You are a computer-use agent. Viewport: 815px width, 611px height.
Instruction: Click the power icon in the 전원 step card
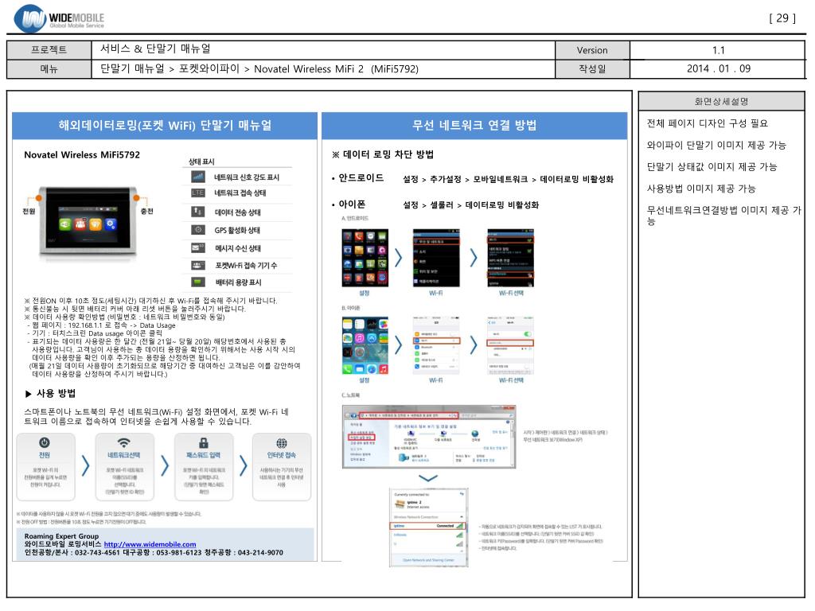(45, 442)
